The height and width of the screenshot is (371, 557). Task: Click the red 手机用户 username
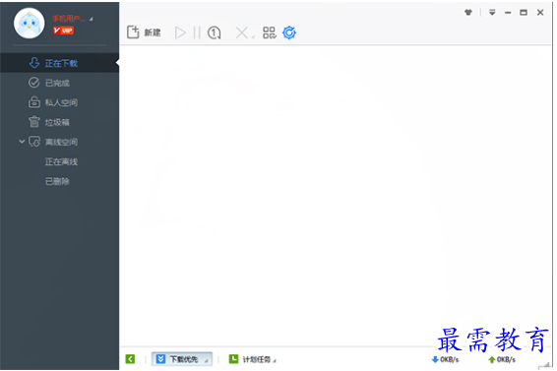tap(69, 19)
